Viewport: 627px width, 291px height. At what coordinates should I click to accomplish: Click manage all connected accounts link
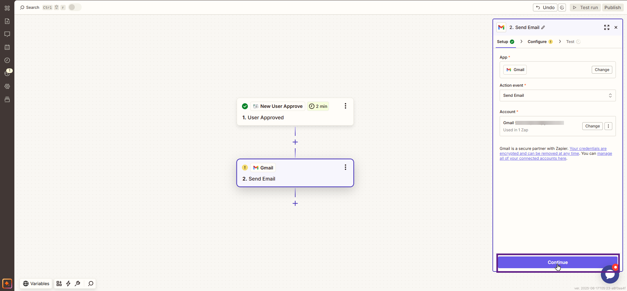point(533,158)
